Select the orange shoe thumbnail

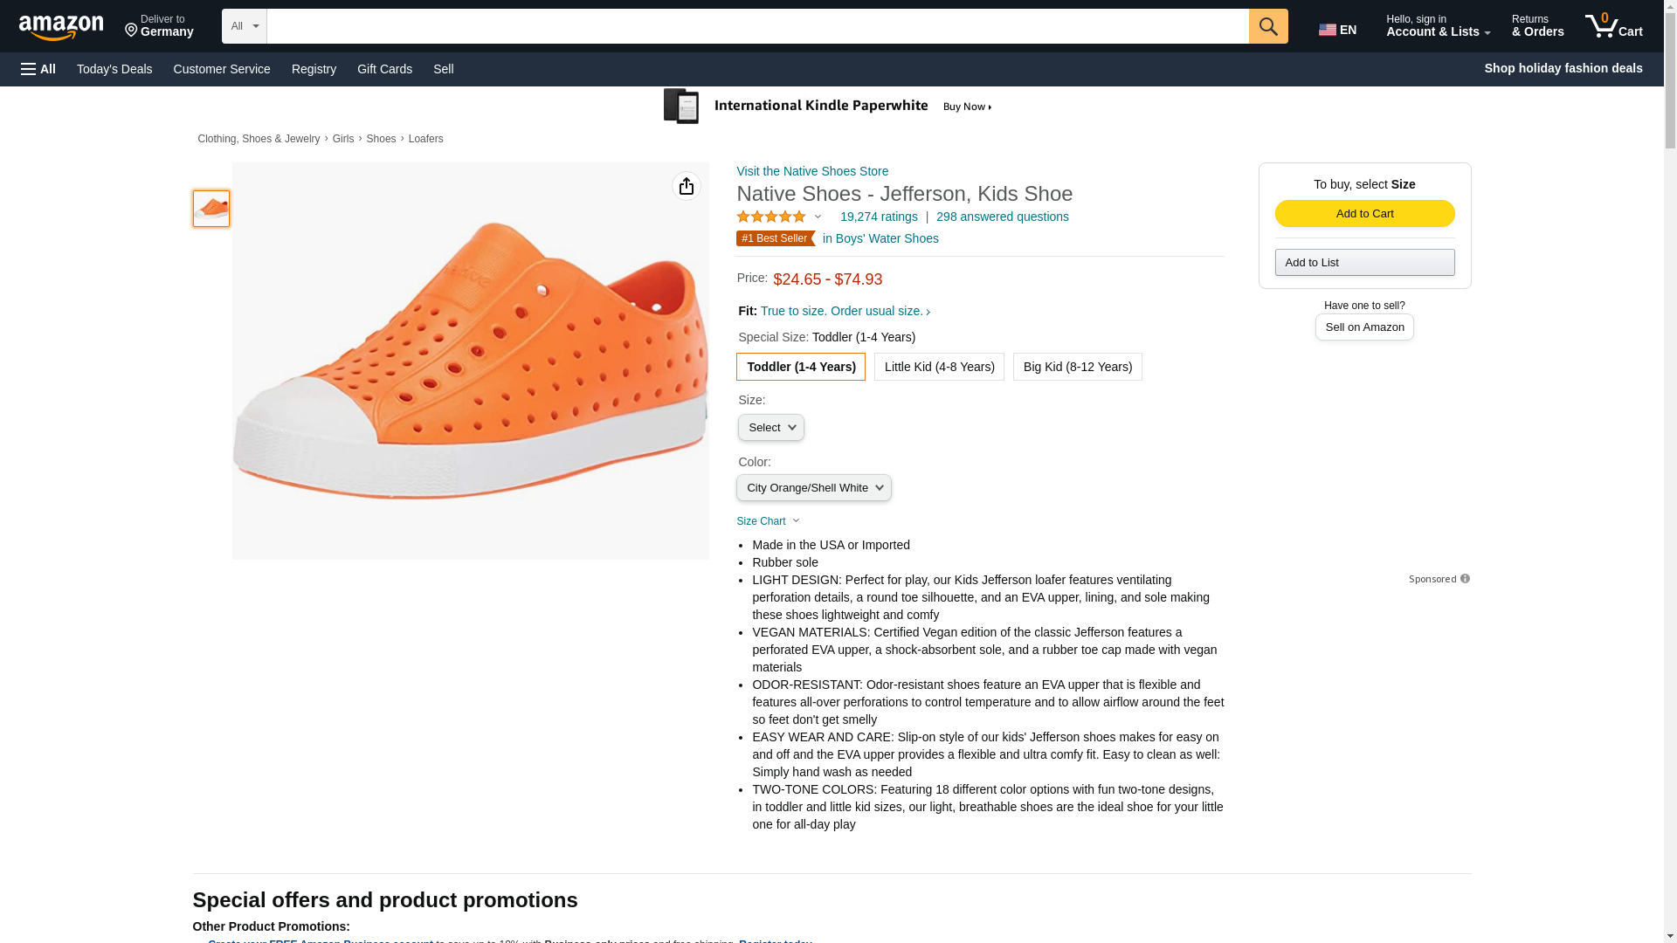click(x=211, y=209)
